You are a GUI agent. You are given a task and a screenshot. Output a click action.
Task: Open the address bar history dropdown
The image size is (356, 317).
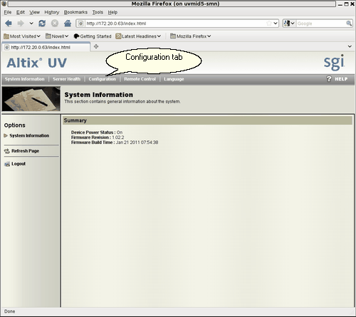tap(276, 24)
